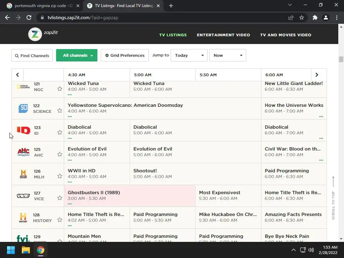Open How the Universe Works listing
Screen dimensions: 344x258
point(294,109)
